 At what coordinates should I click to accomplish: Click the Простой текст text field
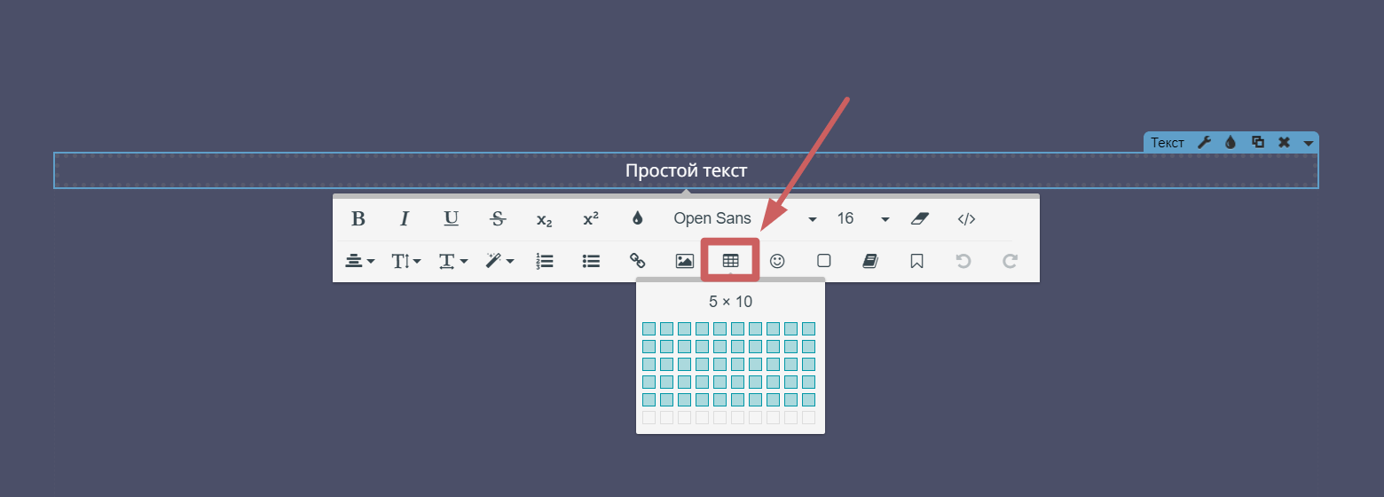click(686, 170)
